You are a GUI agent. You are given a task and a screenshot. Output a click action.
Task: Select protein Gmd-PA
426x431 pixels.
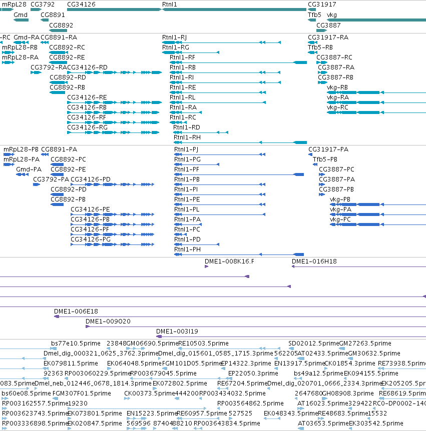tap(29, 169)
